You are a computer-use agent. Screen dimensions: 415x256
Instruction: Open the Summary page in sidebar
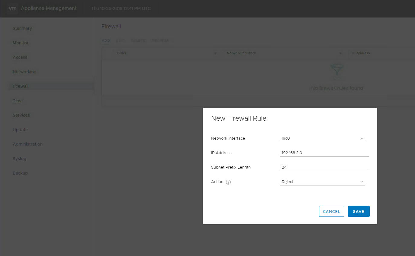22,28
